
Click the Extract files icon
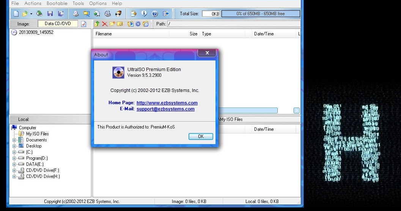pyautogui.click(x=131, y=24)
